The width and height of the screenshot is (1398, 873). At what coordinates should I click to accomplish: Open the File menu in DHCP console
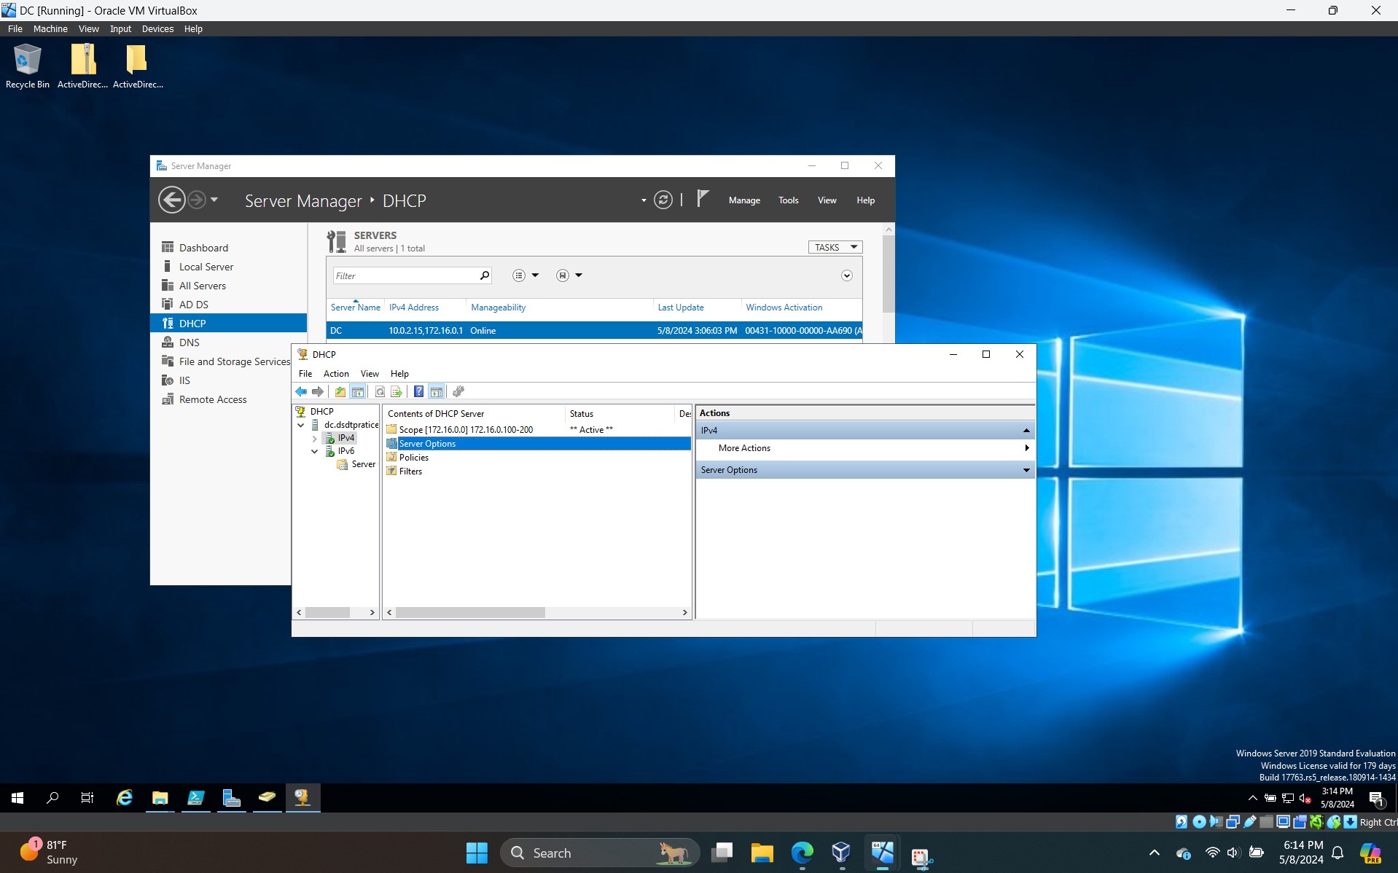[x=305, y=374]
